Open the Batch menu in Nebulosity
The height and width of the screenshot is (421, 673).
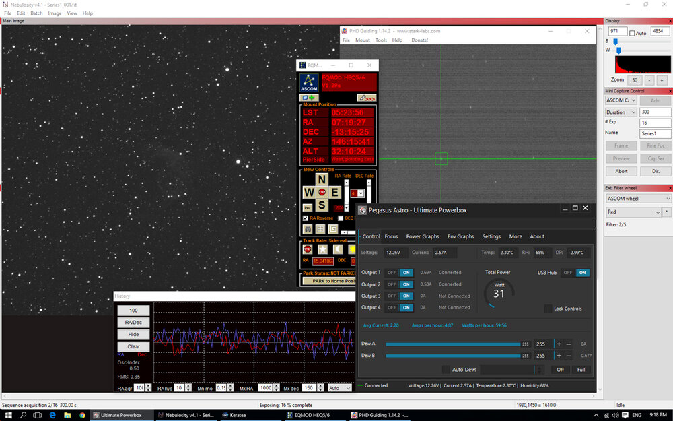(36, 13)
